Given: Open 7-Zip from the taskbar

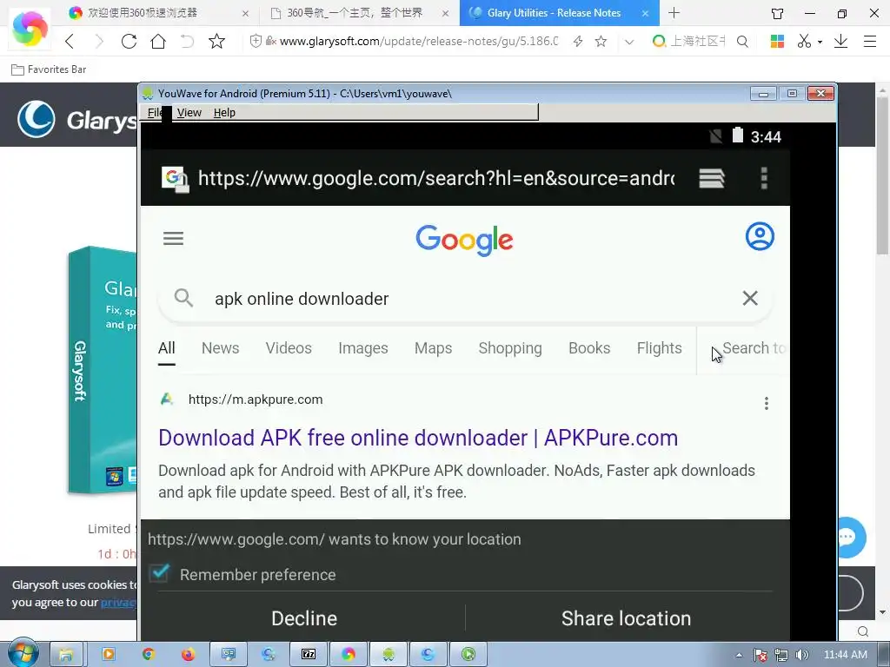Looking at the screenshot, I should pos(309,655).
